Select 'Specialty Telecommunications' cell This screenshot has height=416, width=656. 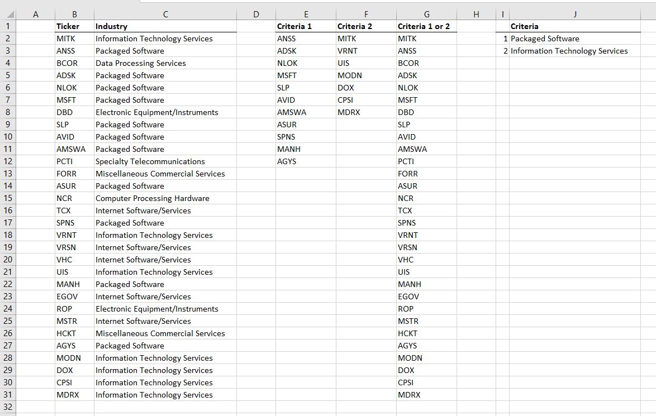click(165, 161)
